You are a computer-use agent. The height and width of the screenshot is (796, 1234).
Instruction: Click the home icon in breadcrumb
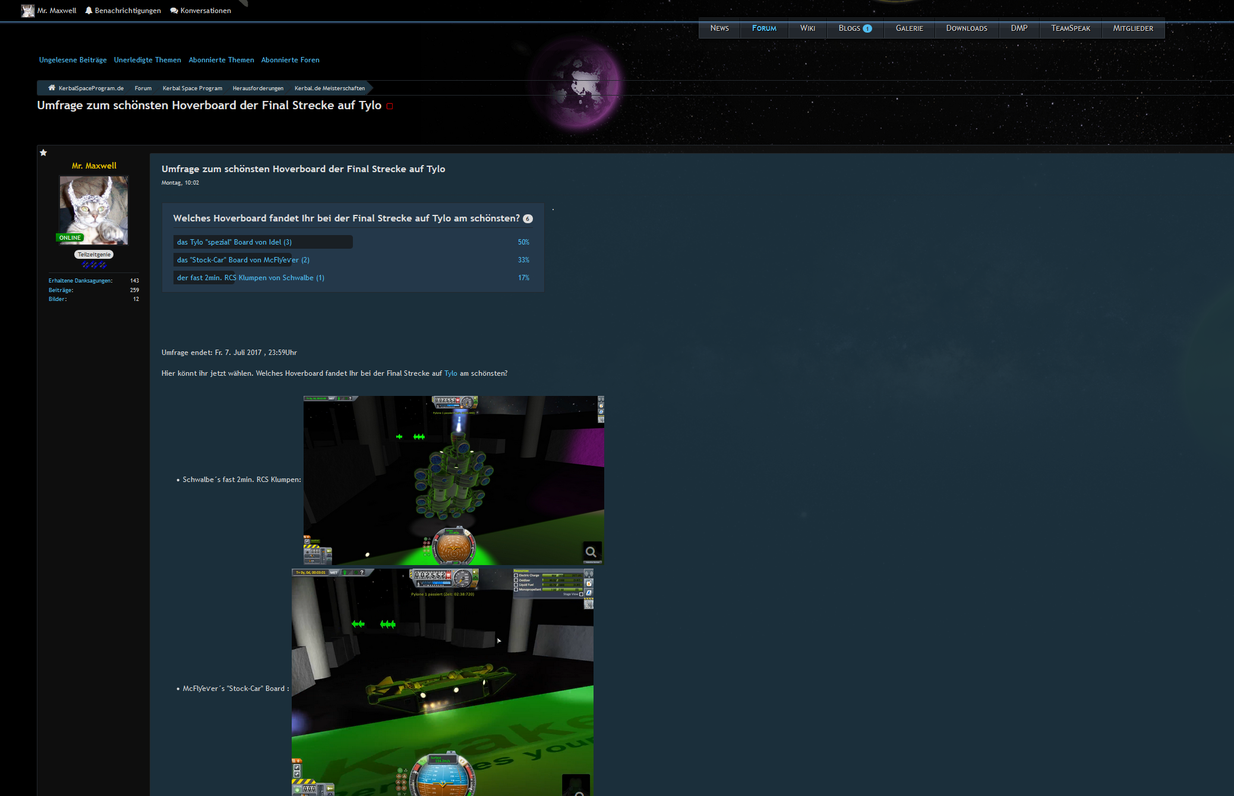(52, 88)
